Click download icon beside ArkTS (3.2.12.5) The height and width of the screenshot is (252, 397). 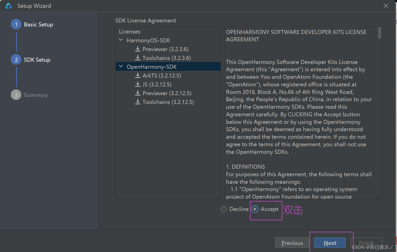[138, 75]
